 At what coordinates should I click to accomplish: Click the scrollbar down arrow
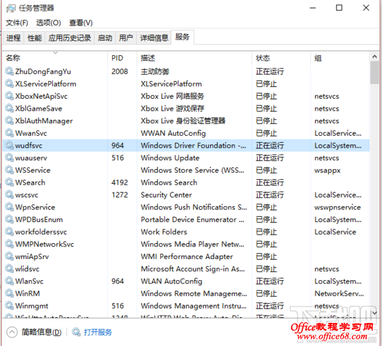(375, 312)
